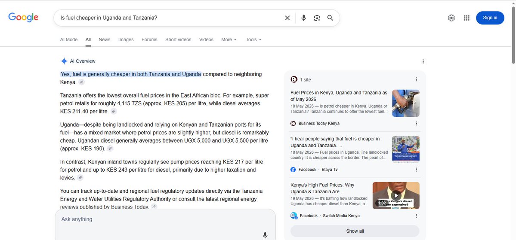This screenshot has height=240, width=516.
Task: Expand the More search filters dropdown
Action: (x=229, y=39)
